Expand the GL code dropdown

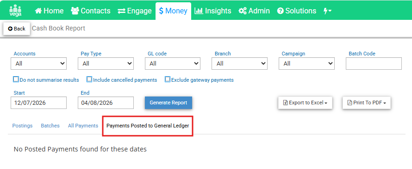tap(173, 63)
